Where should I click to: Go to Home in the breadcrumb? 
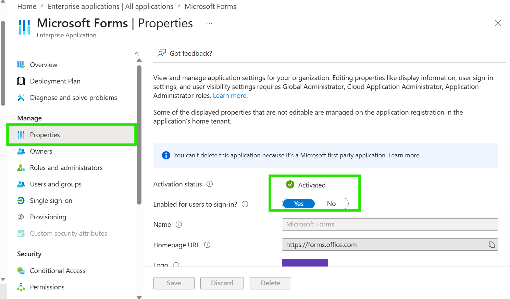click(x=27, y=6)
